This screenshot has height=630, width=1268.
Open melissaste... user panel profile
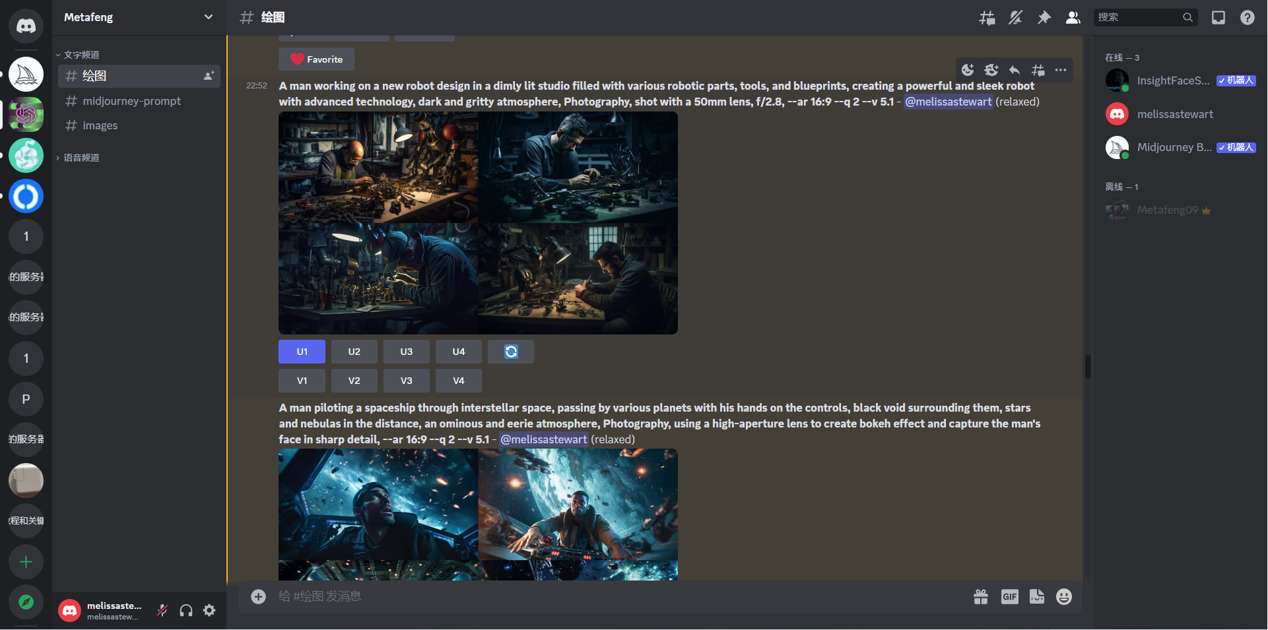point(102,610)
